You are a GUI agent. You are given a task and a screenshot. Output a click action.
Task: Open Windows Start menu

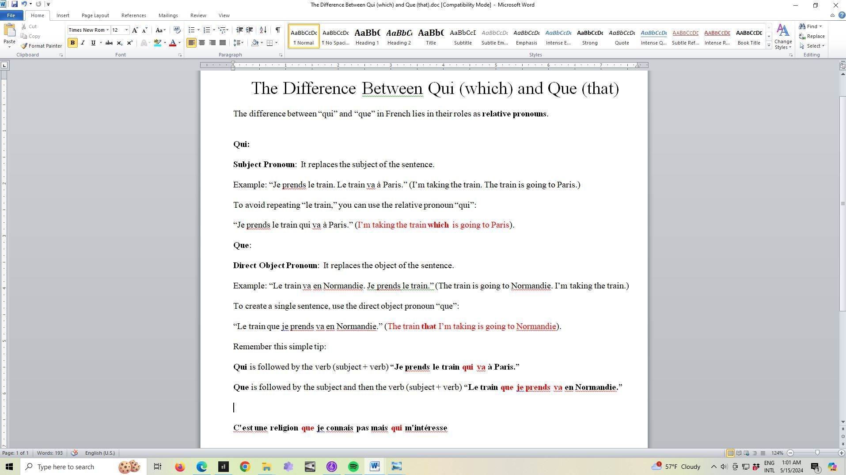click(9, 467)
